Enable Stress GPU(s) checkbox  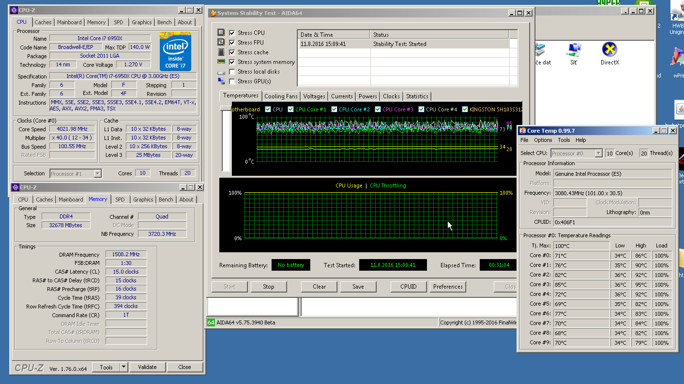point(232,81)
